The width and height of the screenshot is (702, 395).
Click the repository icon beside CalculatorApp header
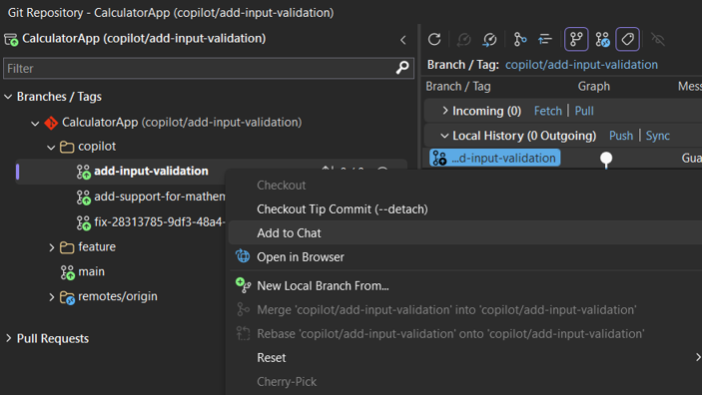point(11,39)
